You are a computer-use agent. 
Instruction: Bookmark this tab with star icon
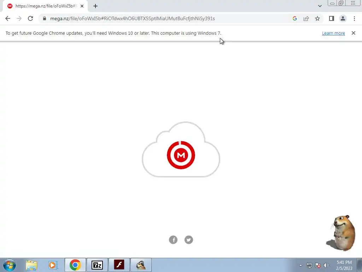tap(317, 18)
